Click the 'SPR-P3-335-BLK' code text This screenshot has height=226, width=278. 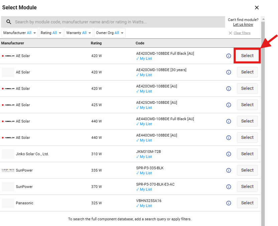tap(150, 168)
